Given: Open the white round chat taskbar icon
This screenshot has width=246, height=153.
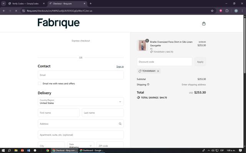Looking at the screenshot, I should click(x=35, y=150).
